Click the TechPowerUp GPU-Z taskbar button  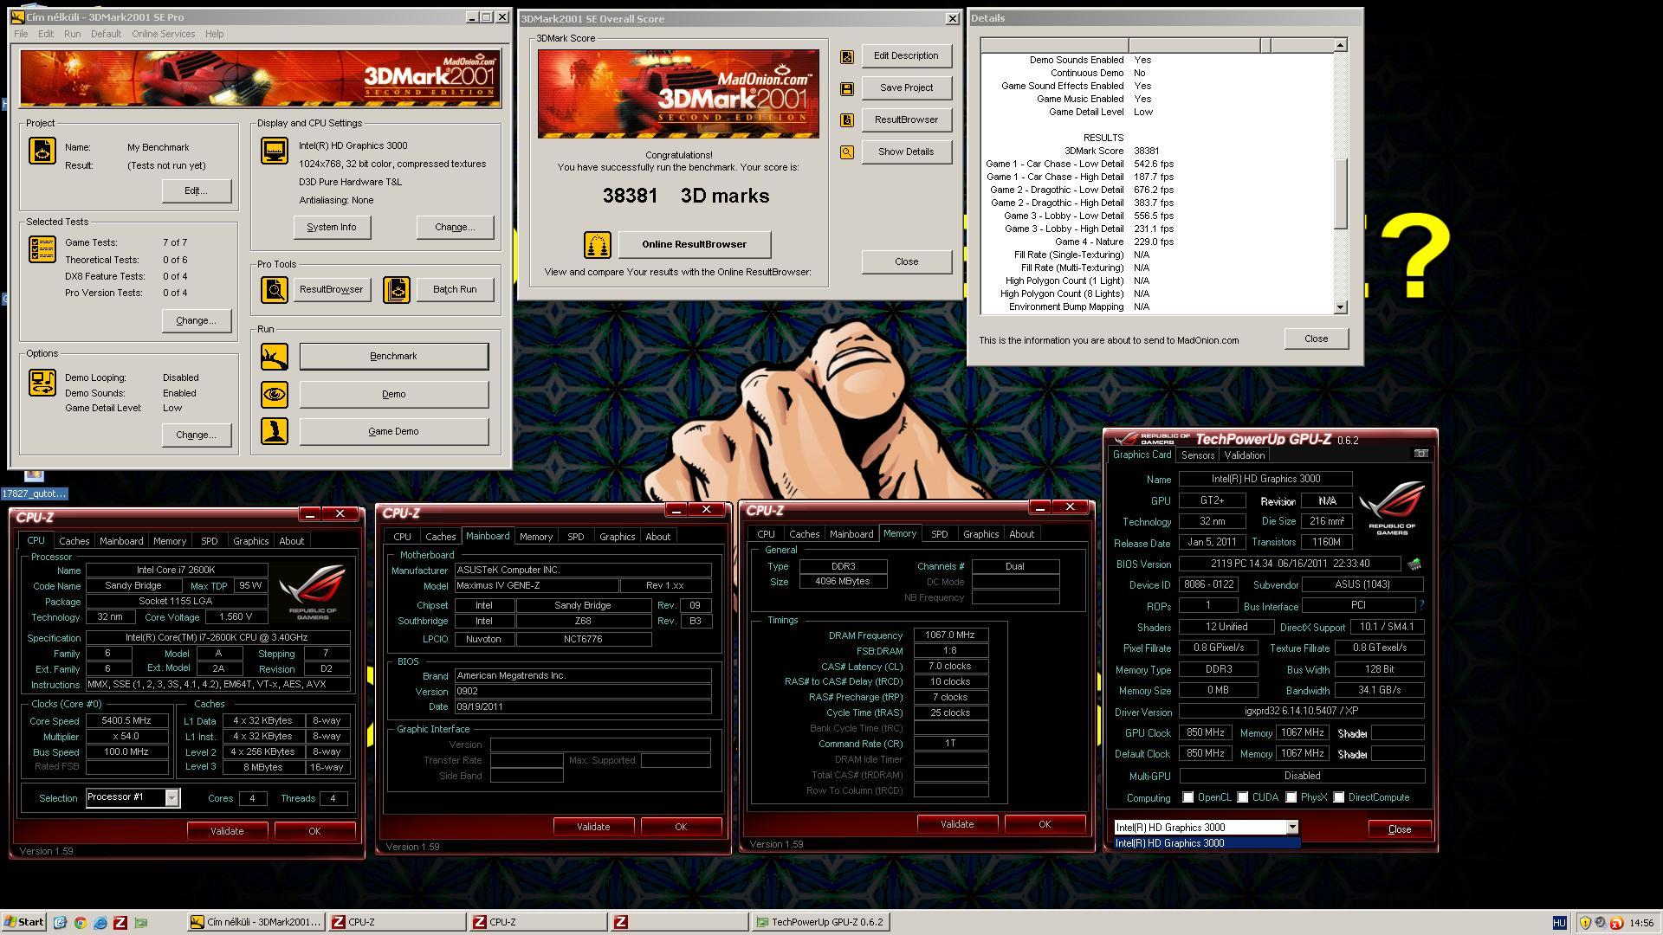tap(821, 923)
